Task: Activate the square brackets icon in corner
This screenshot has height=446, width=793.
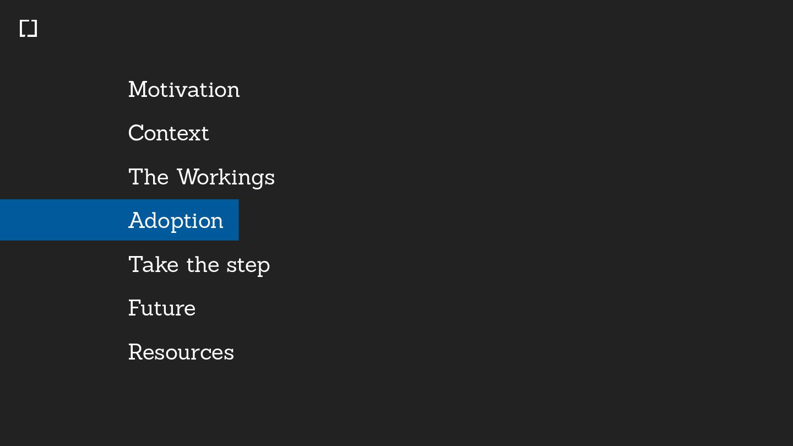Action: pyautogui.click(x=28, y=28)
